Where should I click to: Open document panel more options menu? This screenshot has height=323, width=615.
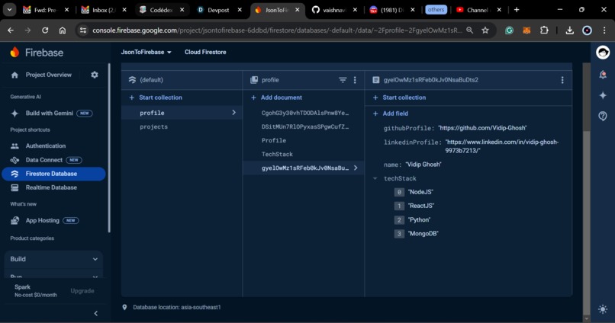[x=562, y=80]
